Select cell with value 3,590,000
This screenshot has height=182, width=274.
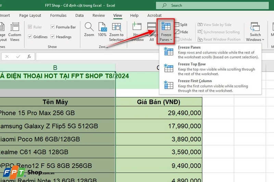[159, 152]
